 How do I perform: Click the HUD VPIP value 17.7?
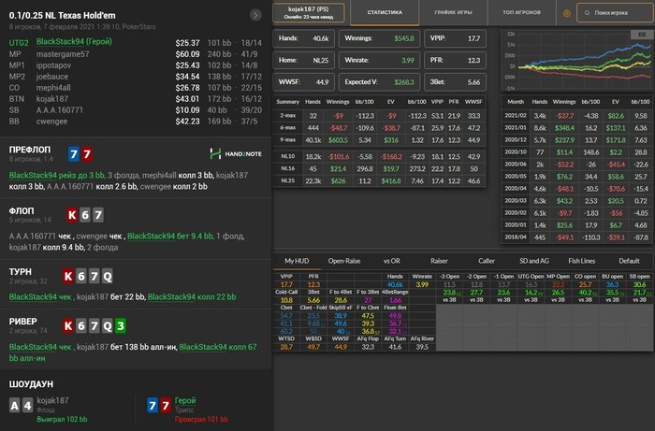point(286,284)
